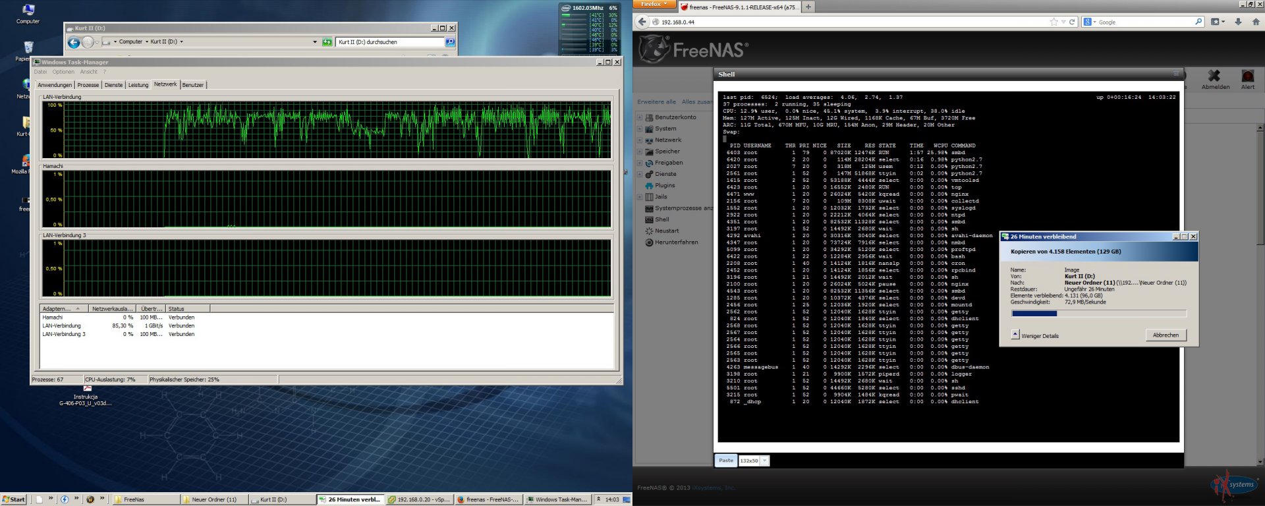The image size is (1265, 506).
Task: Expand the Jails tree node
Action: (x=639, y=196)
